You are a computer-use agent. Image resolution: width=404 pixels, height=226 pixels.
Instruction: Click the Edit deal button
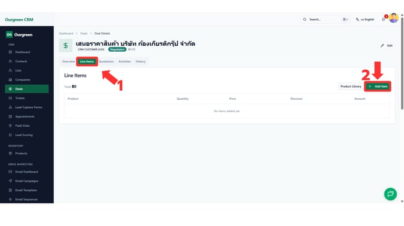[387, 46]
